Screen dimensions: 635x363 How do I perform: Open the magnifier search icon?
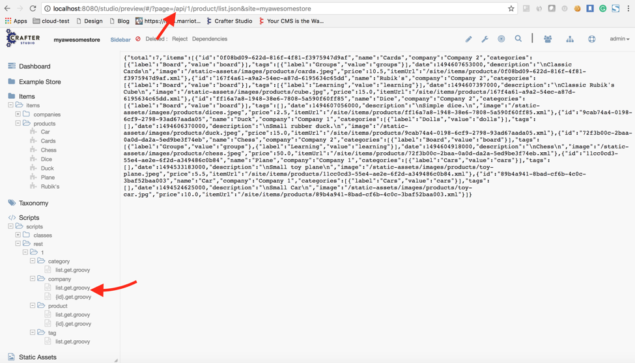518,39
